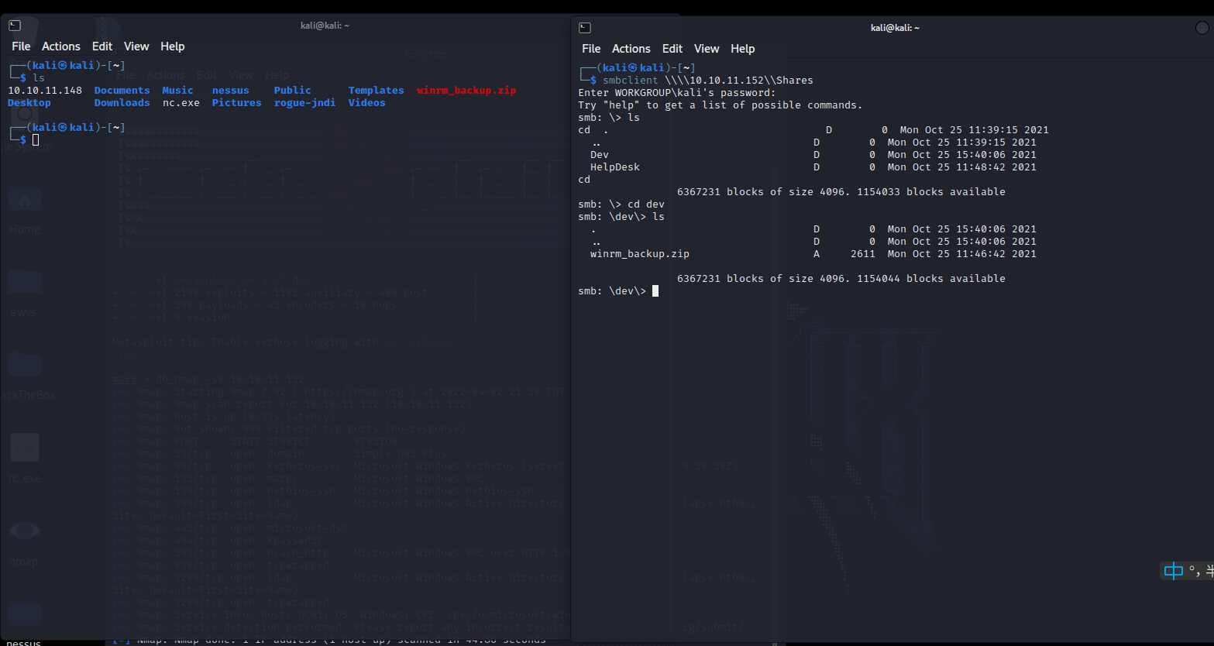Click the red winrm_backup.zip in the local ls output
The height and width of the screenshot is (646, 1214).
point(466,91)
